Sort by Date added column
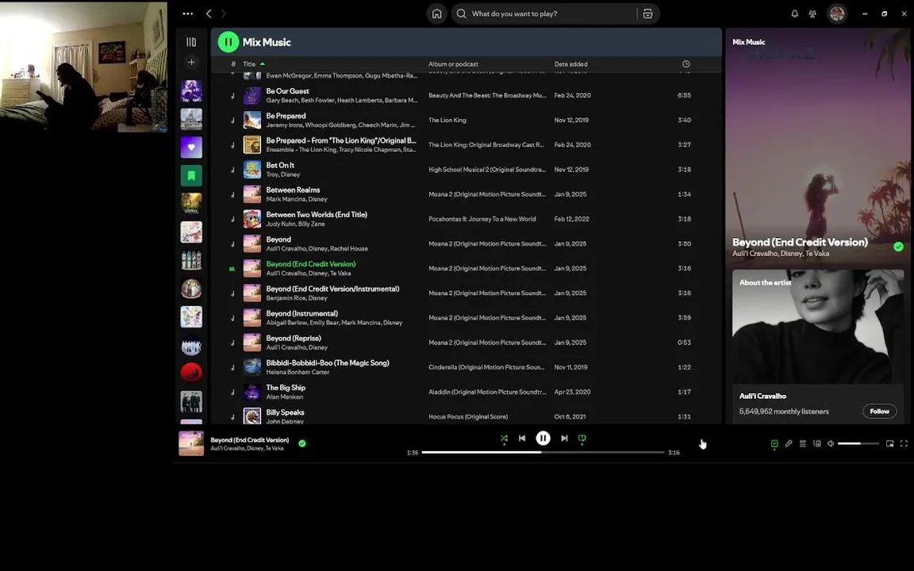 pyautogui.click(x=570, y=64)
